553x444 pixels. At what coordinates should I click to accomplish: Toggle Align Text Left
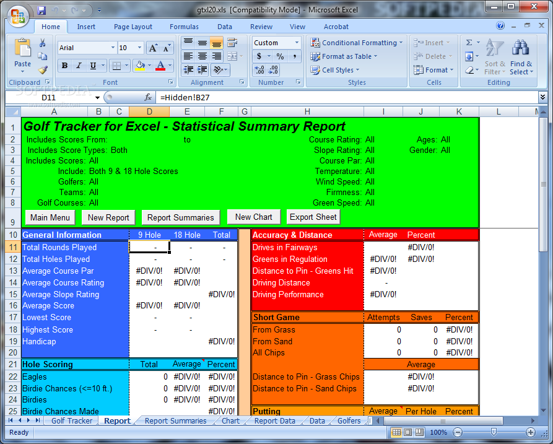pos(188,56)
